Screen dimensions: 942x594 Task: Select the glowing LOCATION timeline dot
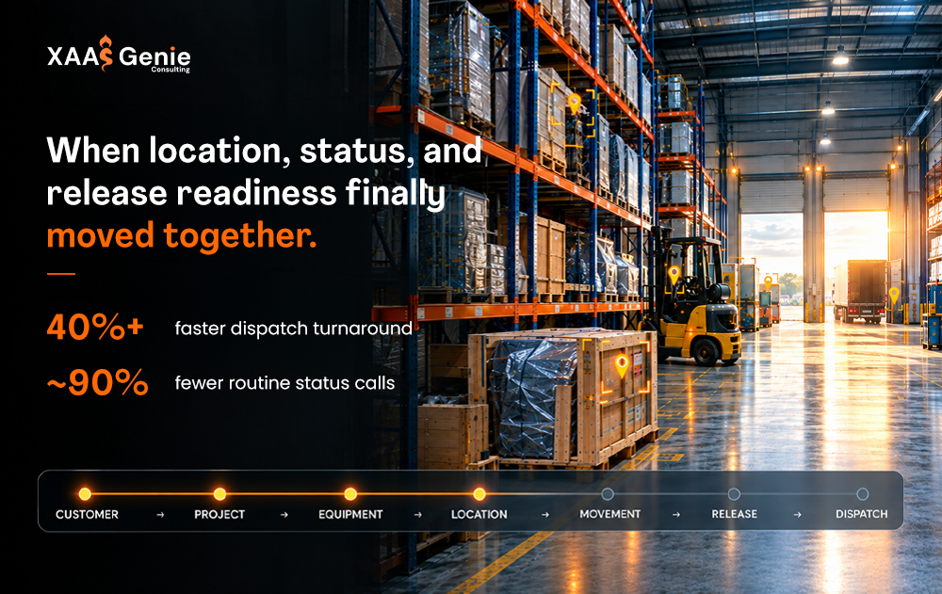click(479, 493)
